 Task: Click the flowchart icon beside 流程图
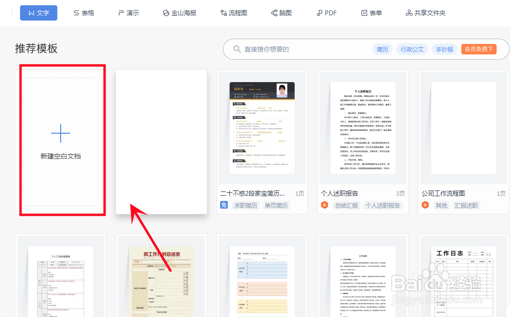pos(223,13)
